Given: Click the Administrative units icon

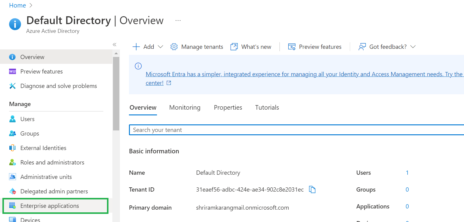Looking at the screenshot, I should (12, 177).
